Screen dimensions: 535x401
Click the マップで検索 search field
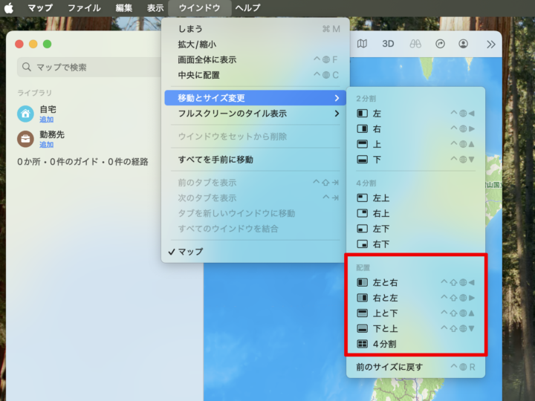point(89,67)
